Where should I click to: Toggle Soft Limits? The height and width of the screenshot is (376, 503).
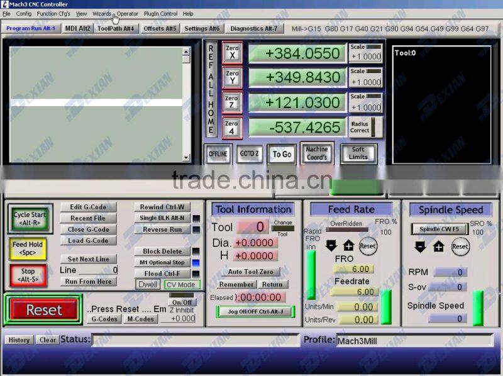(x=358, y=153)
